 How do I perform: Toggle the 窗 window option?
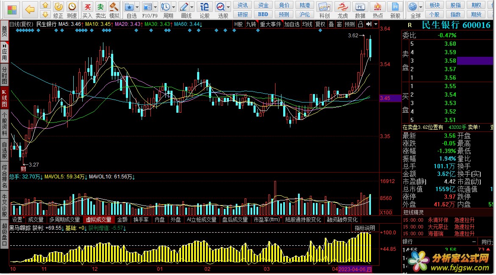pos(340,24)
